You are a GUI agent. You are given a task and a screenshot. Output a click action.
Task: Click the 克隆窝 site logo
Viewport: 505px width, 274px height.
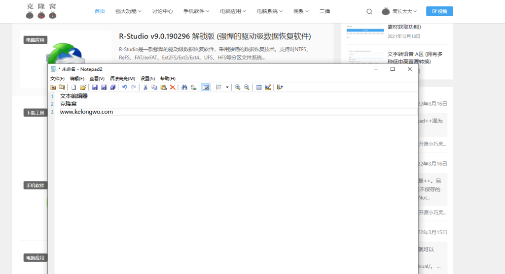pyautogui.click(x=41, y=11)
